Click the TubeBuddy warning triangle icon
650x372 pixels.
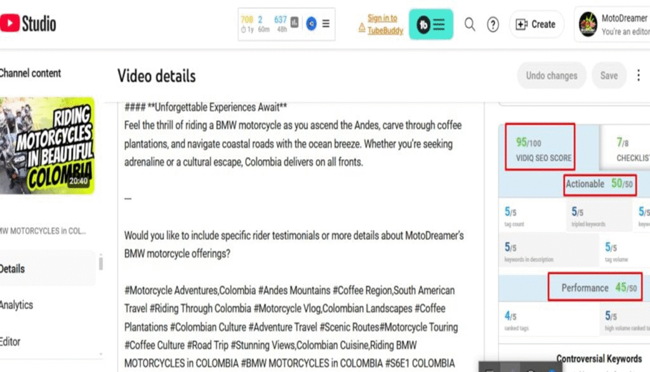(x=362, y=28)
